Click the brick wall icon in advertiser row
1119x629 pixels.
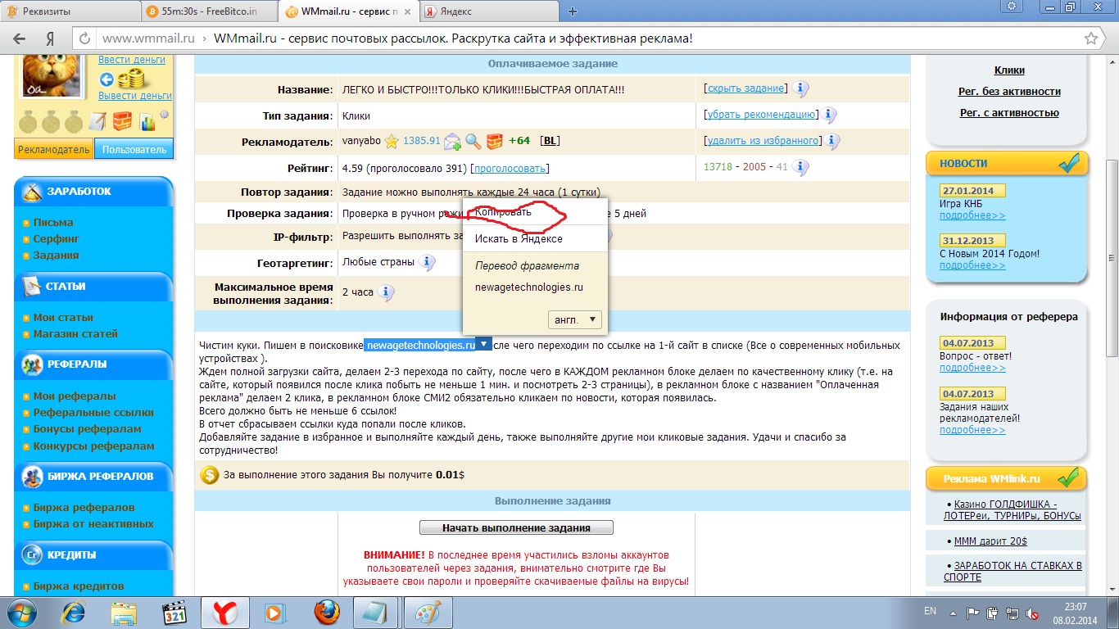pos(494,142)
